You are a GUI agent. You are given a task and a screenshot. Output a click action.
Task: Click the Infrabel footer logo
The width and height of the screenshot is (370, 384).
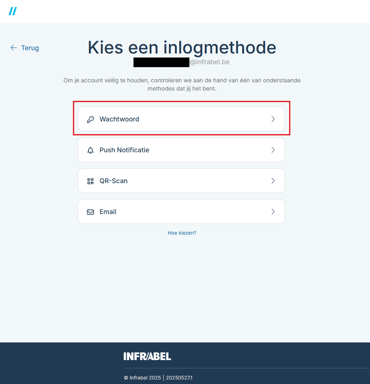147,356
